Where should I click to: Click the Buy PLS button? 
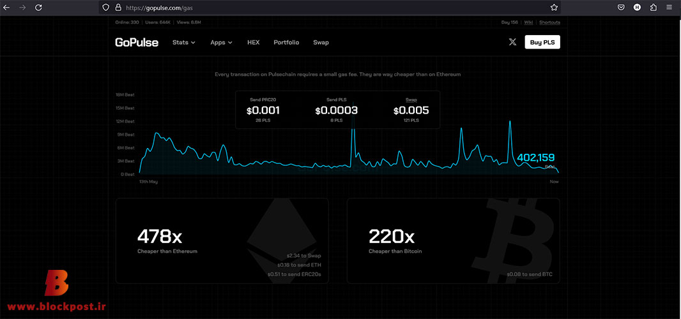tap(542, 42)
